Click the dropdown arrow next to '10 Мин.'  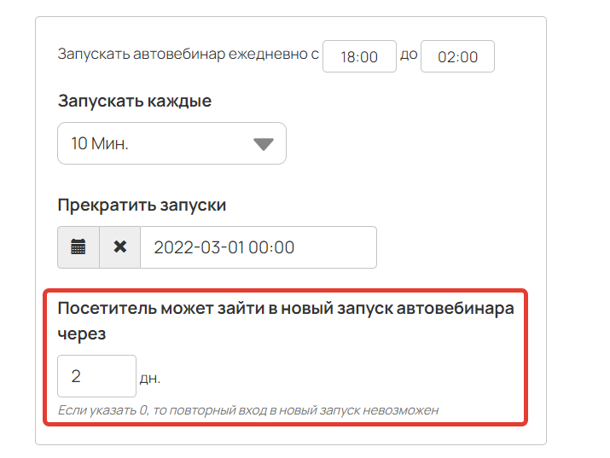click(264, 144)
